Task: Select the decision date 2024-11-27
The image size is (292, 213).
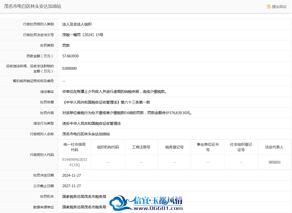Action: pos(71,176)
